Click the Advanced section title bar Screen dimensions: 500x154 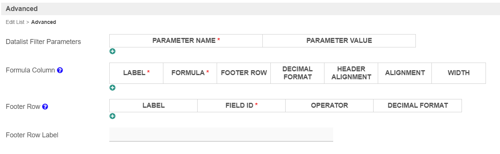click(x=250, y=9)
